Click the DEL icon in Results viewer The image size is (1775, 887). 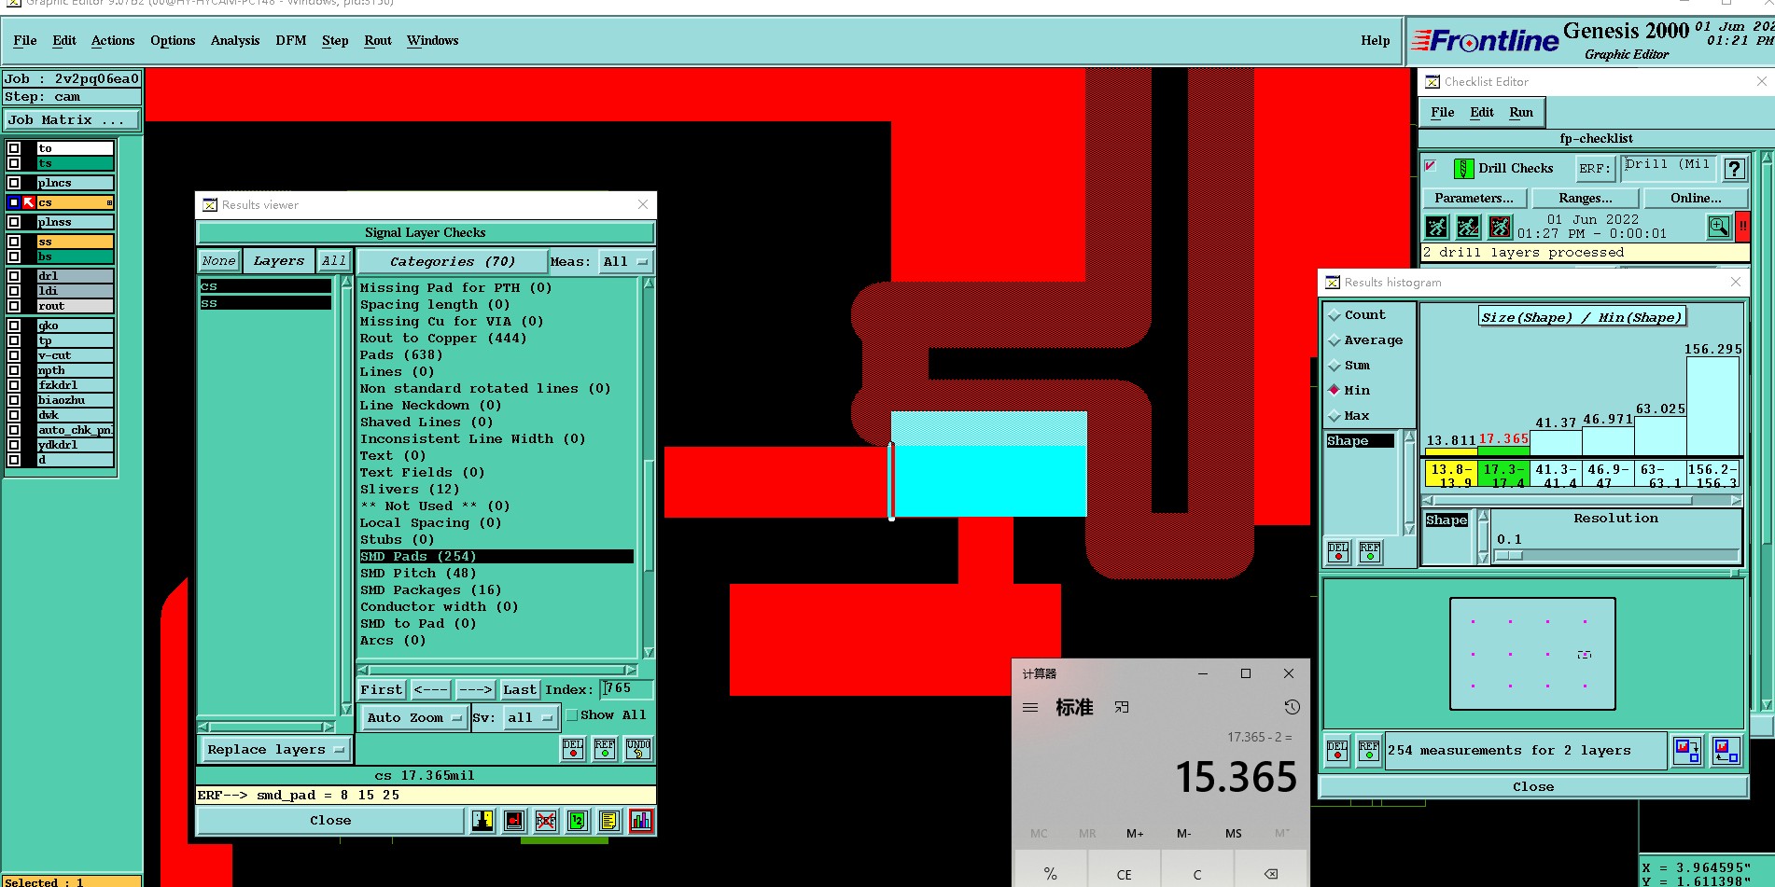tap(573, 749)
